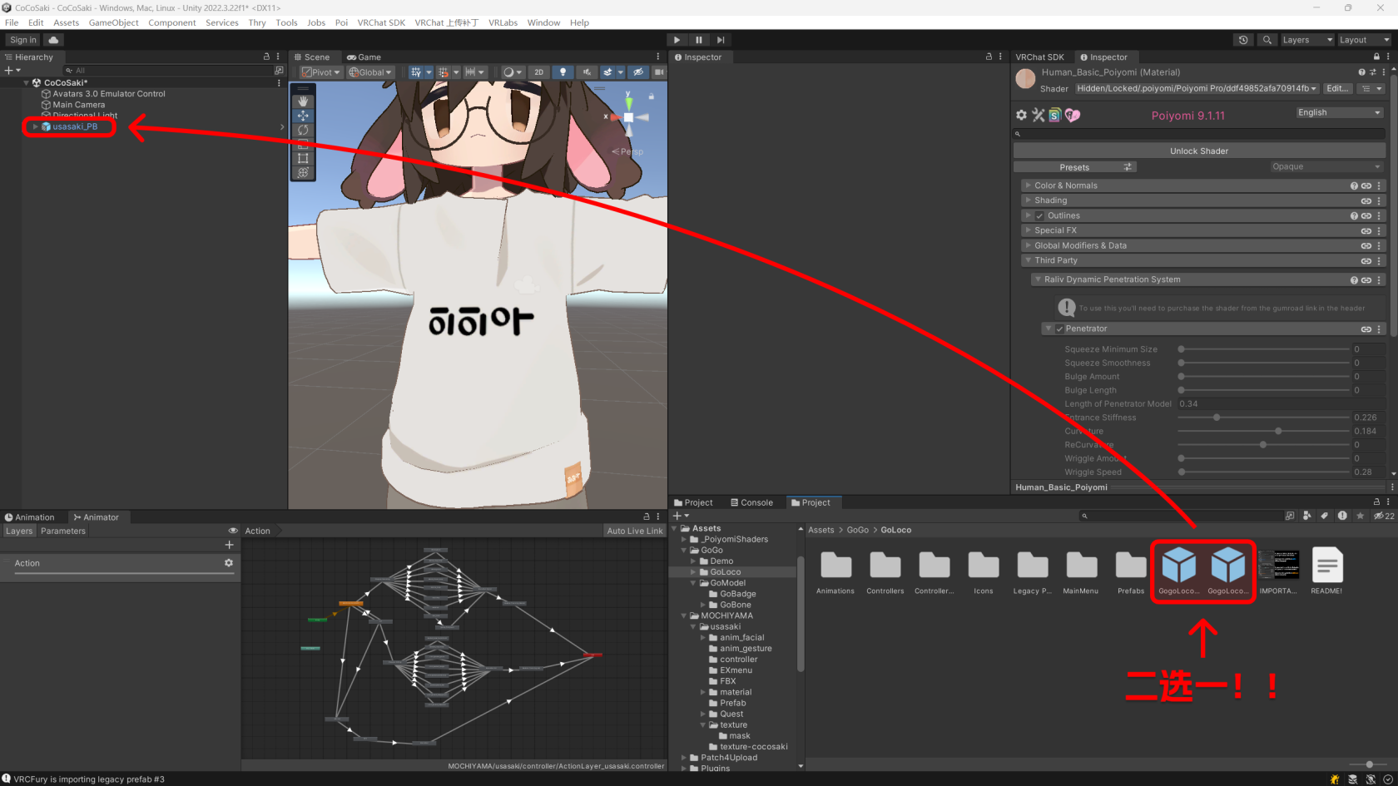Image resolution: width=1398 pixels, height=786 pixels.
Task: Open the cloud services icon
Action: point(53,40)
